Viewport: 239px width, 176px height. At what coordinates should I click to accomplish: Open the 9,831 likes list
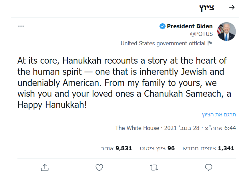tap(116, 148)
